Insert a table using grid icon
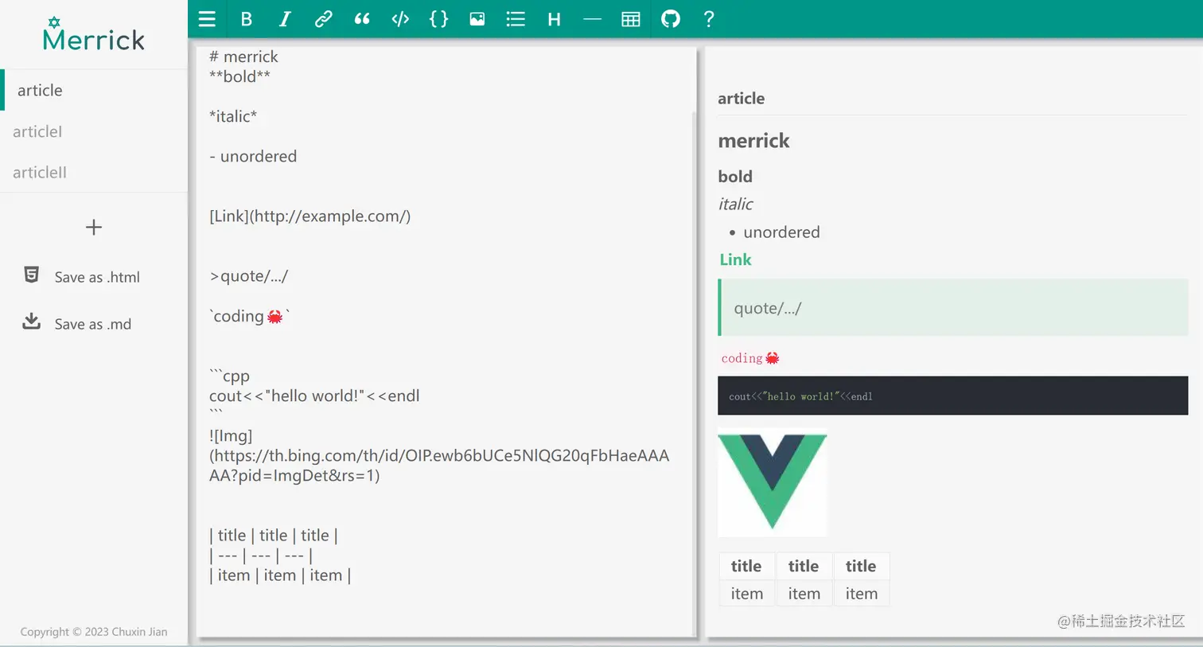1203x647 pixels. point(631,19)
